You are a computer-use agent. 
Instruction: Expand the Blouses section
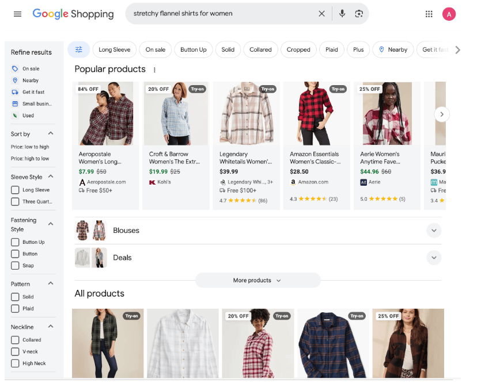(434, 231)
